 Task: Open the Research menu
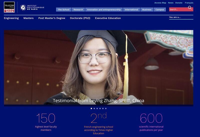coord(78,10)
